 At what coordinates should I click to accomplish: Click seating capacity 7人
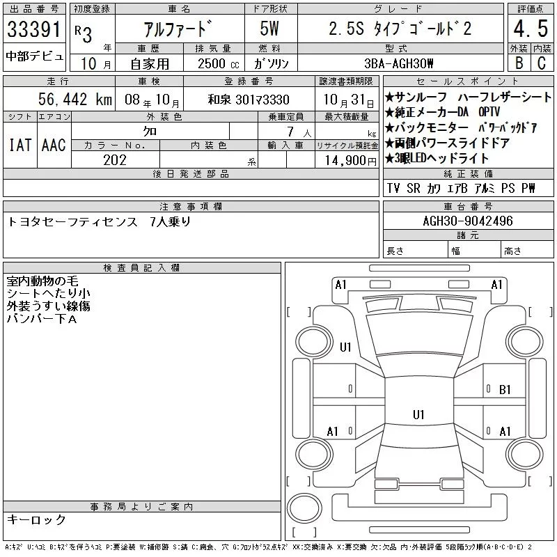(x=299, y=132)
